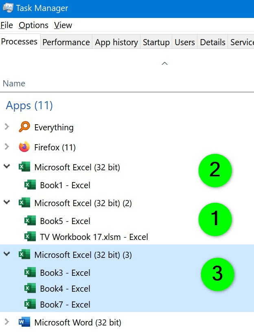Switch to the Startup tab
The height and width of the screenshot is (332, 254).
pos(156,42)
